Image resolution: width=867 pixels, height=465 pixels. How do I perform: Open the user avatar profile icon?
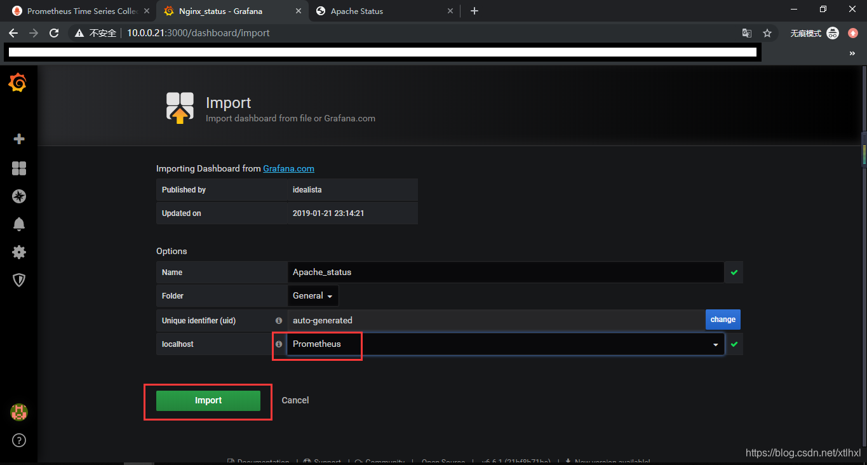click(x=19, y=412)
